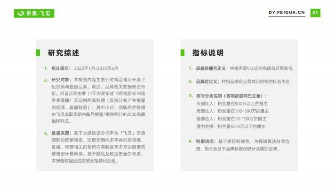Image resolution: width=334 pixels, height=187 pixels.
Task: Click the 2022年1月-2023年6月 date range text
Action: click(x=96, y=68)
